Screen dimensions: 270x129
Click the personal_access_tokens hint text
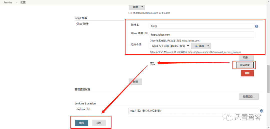[195, 52]
